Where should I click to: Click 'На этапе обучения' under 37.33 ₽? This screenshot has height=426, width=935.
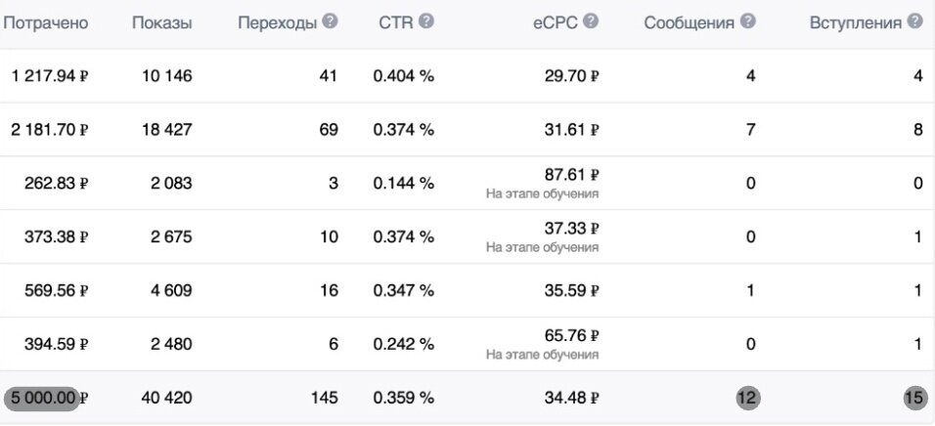pos(542,247)
